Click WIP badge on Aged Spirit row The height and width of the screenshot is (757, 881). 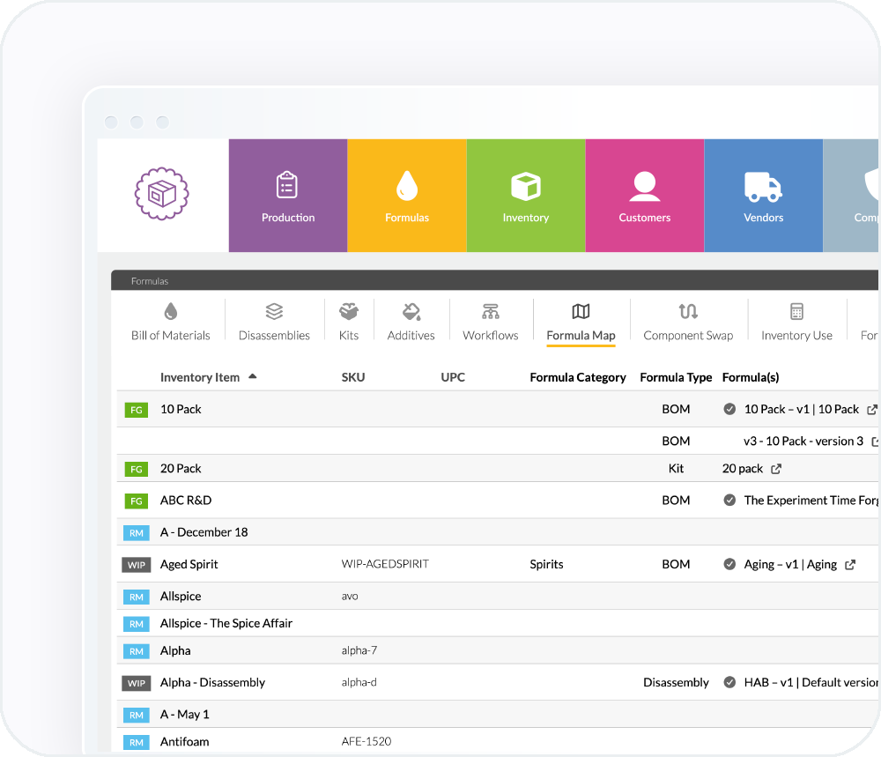coord(137,565)
